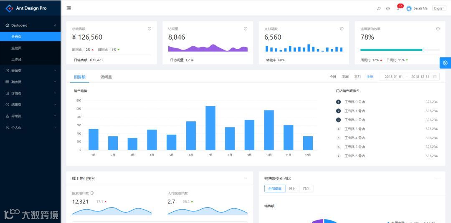
Task: Click the 列表页 table icon
Action: coord(8,82)
